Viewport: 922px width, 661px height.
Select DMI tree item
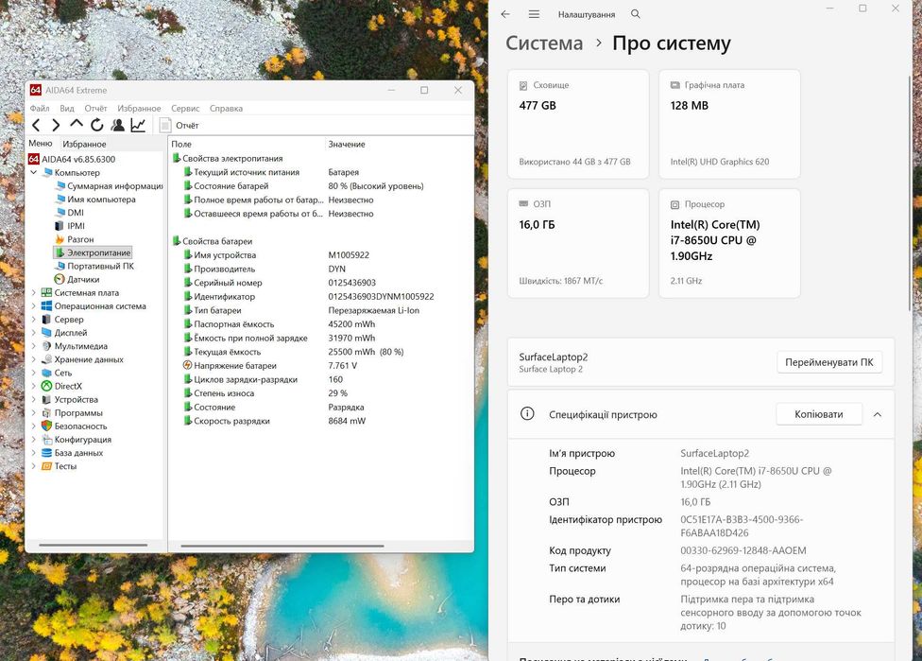coord(69,213)
